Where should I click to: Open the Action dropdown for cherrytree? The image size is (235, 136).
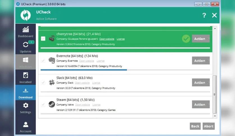click(x=201, y=39)
